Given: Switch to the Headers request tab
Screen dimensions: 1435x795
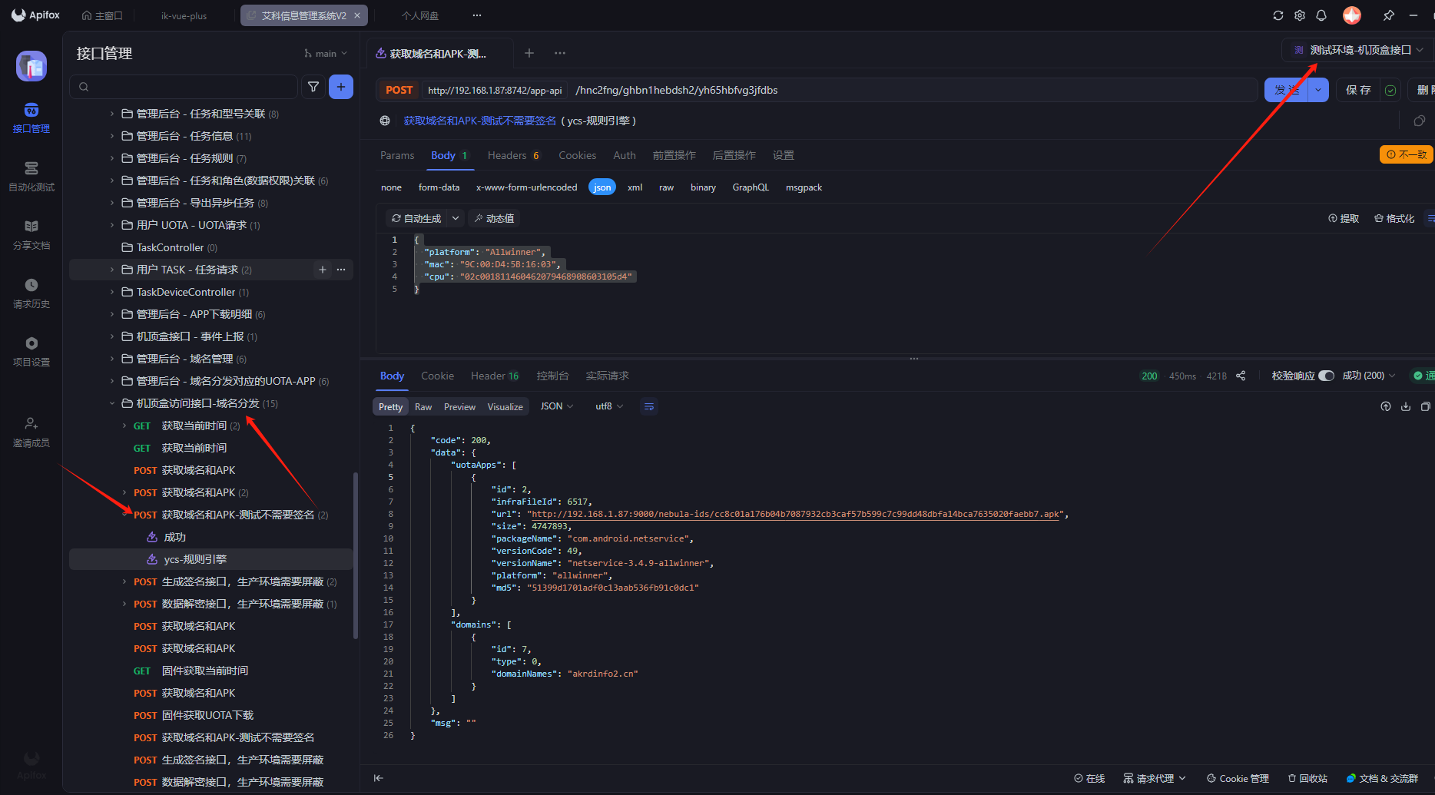Looking at the screenshot, I should [507, 155].
